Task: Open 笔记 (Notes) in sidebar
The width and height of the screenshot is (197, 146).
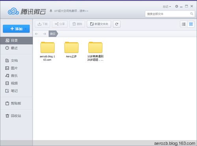Action: 16,91
